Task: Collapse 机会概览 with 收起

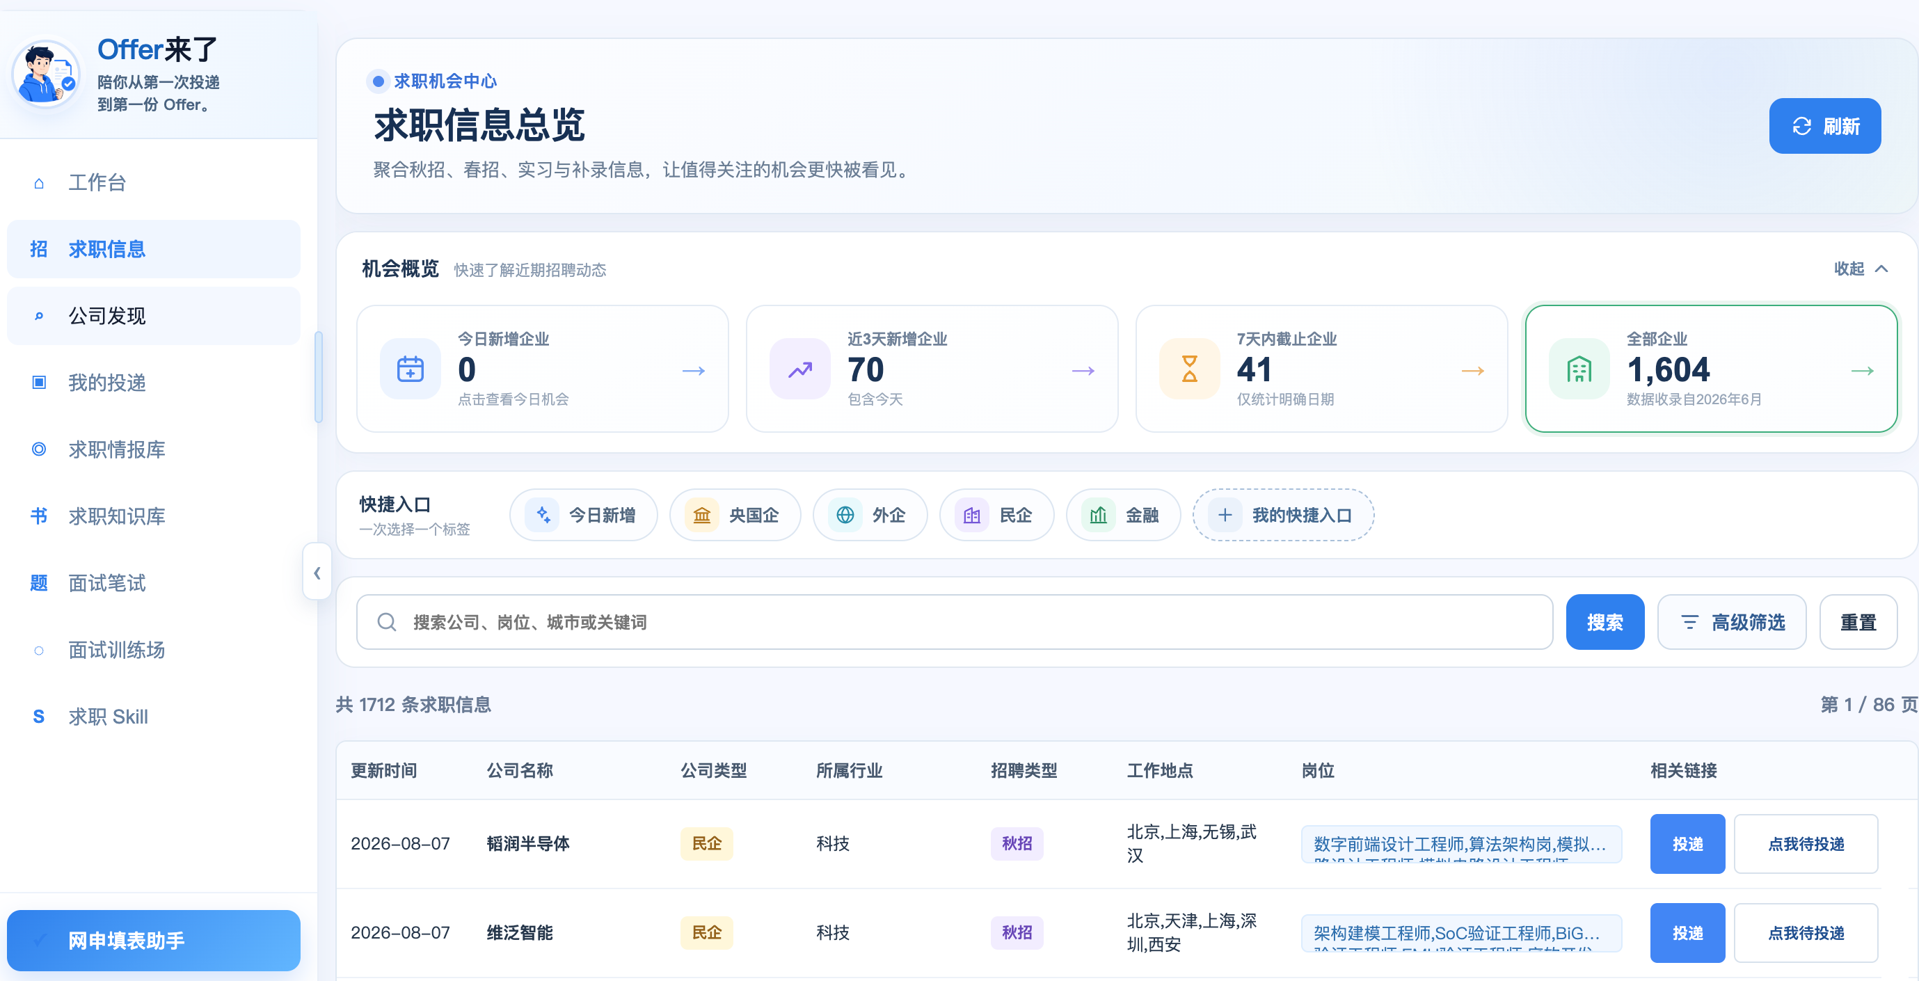Action: 1861,269
